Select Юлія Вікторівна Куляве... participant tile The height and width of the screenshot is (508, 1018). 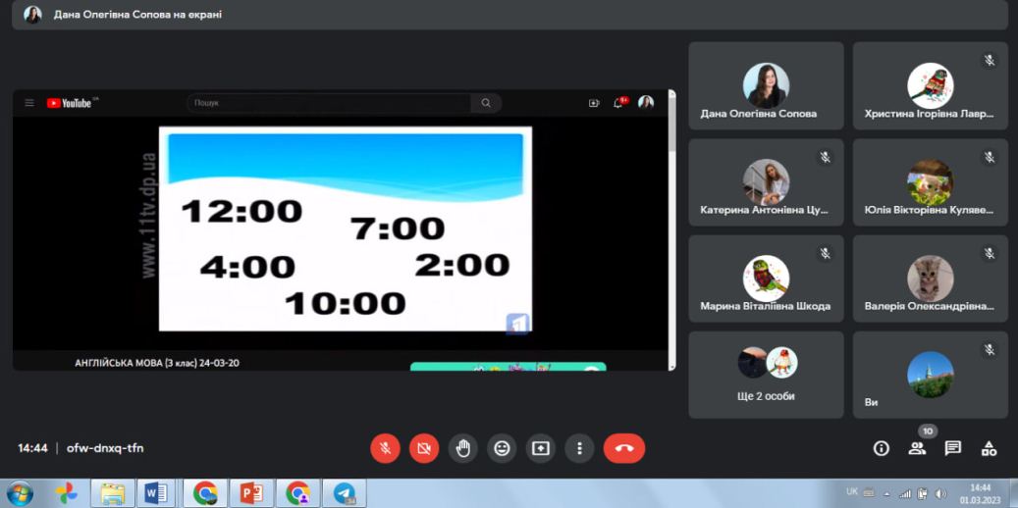[x=930, y=182]
